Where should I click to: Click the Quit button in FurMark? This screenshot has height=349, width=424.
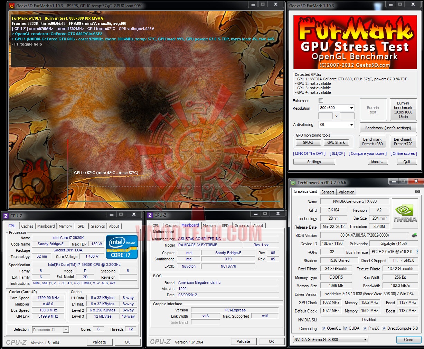click(407, 162)
